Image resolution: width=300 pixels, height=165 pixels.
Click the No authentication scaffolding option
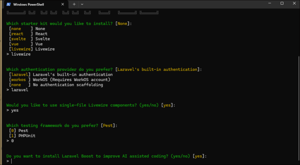point(55,85)
